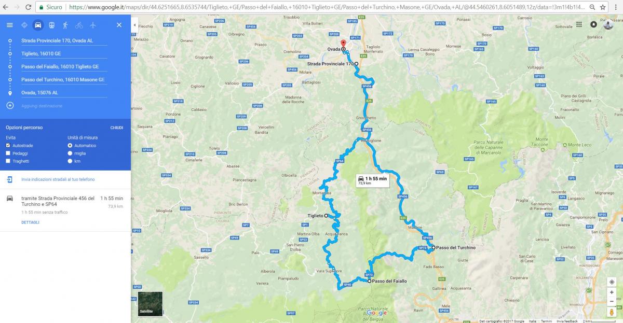Zoom in on the map

pyautogui.click(x=612, y=292)
